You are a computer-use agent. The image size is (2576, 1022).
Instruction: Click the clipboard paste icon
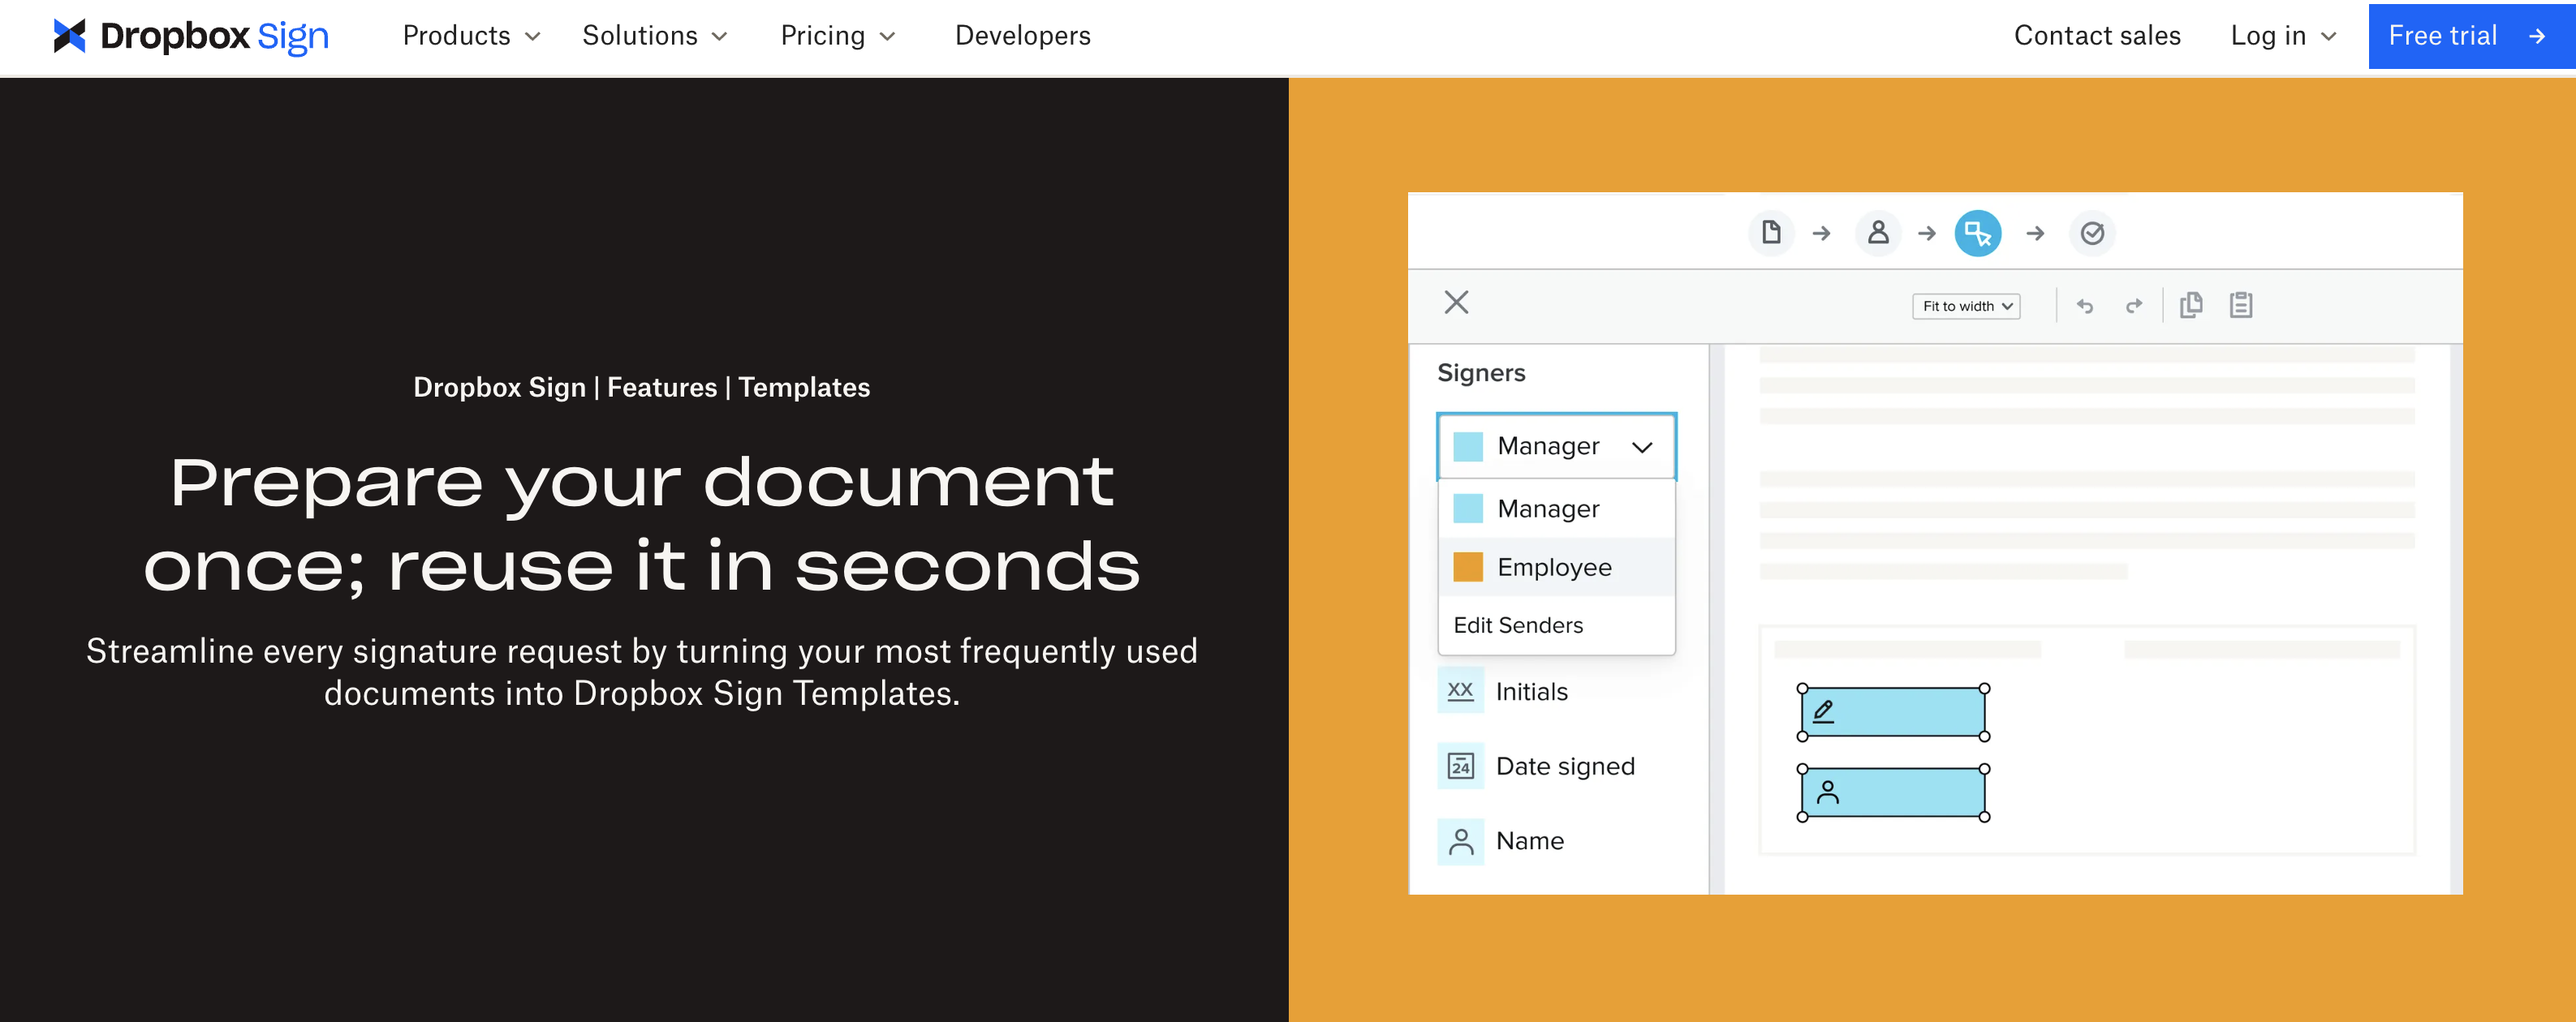point(2241,305)
